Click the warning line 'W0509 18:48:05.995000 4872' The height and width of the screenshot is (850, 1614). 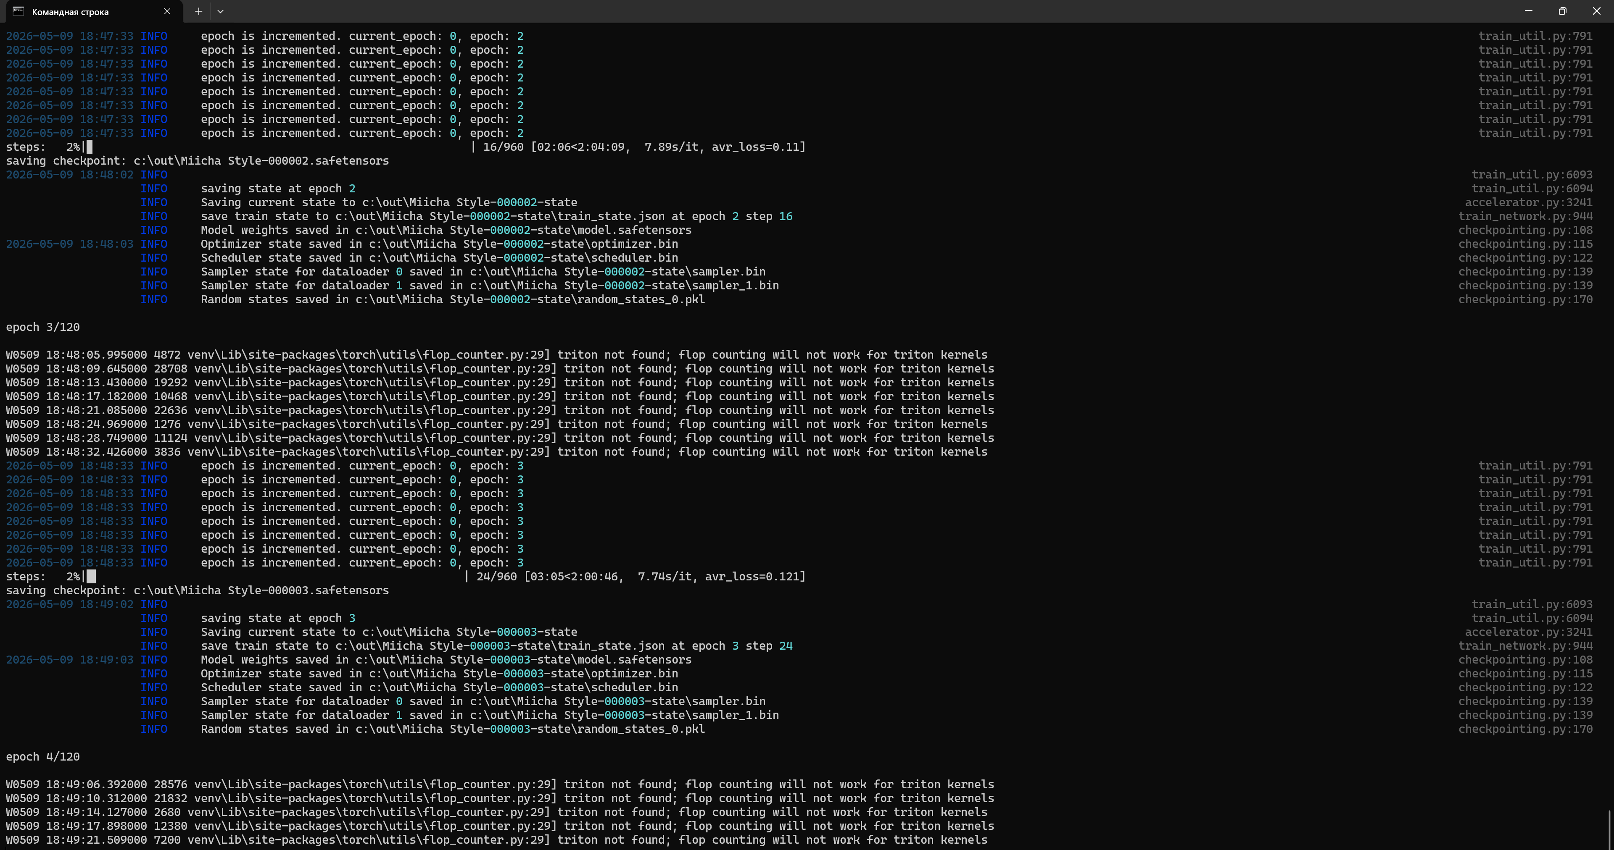(497, 354)
